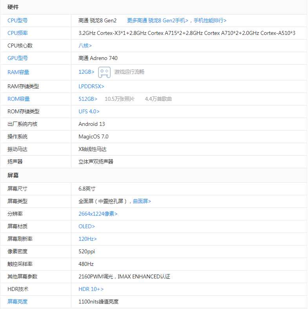Click the 屏幕材质 row label
The image size is (308, 309).
(x=17, y=226)
